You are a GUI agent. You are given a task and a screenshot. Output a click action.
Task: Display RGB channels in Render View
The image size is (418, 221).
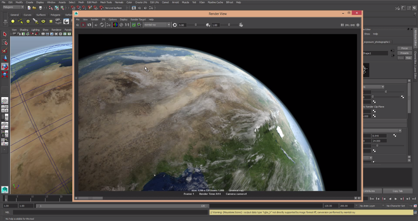pyautogui.click(x=115, y=25)
